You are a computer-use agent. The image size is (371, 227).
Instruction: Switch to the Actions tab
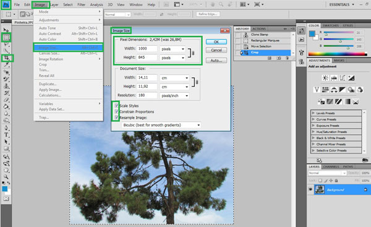click(x=259, y=28)
